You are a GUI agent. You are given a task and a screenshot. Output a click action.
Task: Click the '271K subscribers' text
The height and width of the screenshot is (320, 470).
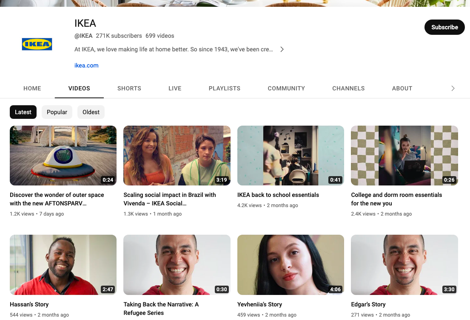pyautogui.click(x=119, y=36)
